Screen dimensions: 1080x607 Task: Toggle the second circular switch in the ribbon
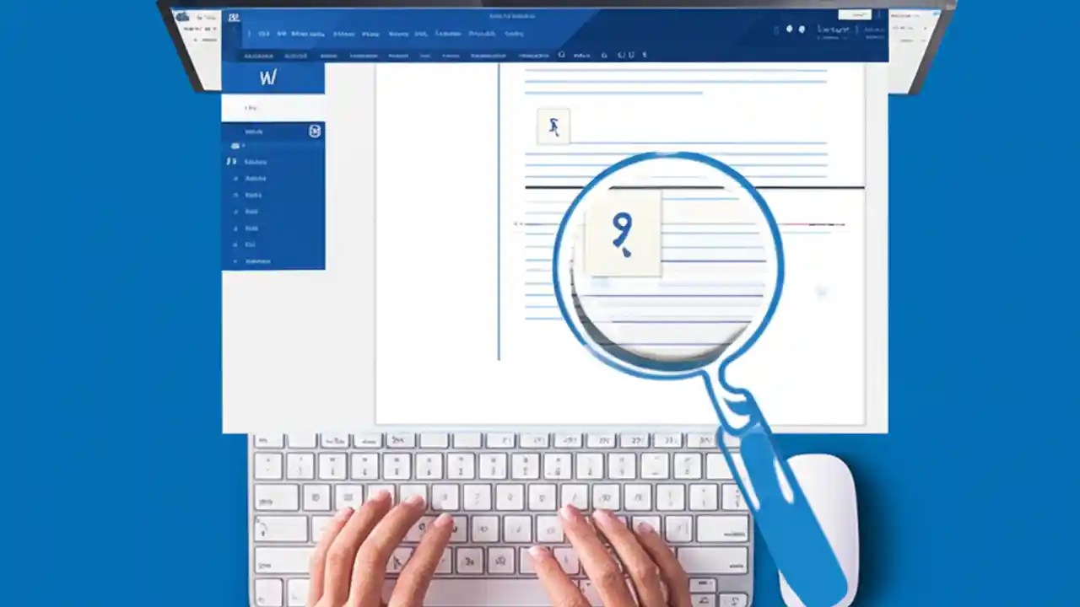point(802,30)
